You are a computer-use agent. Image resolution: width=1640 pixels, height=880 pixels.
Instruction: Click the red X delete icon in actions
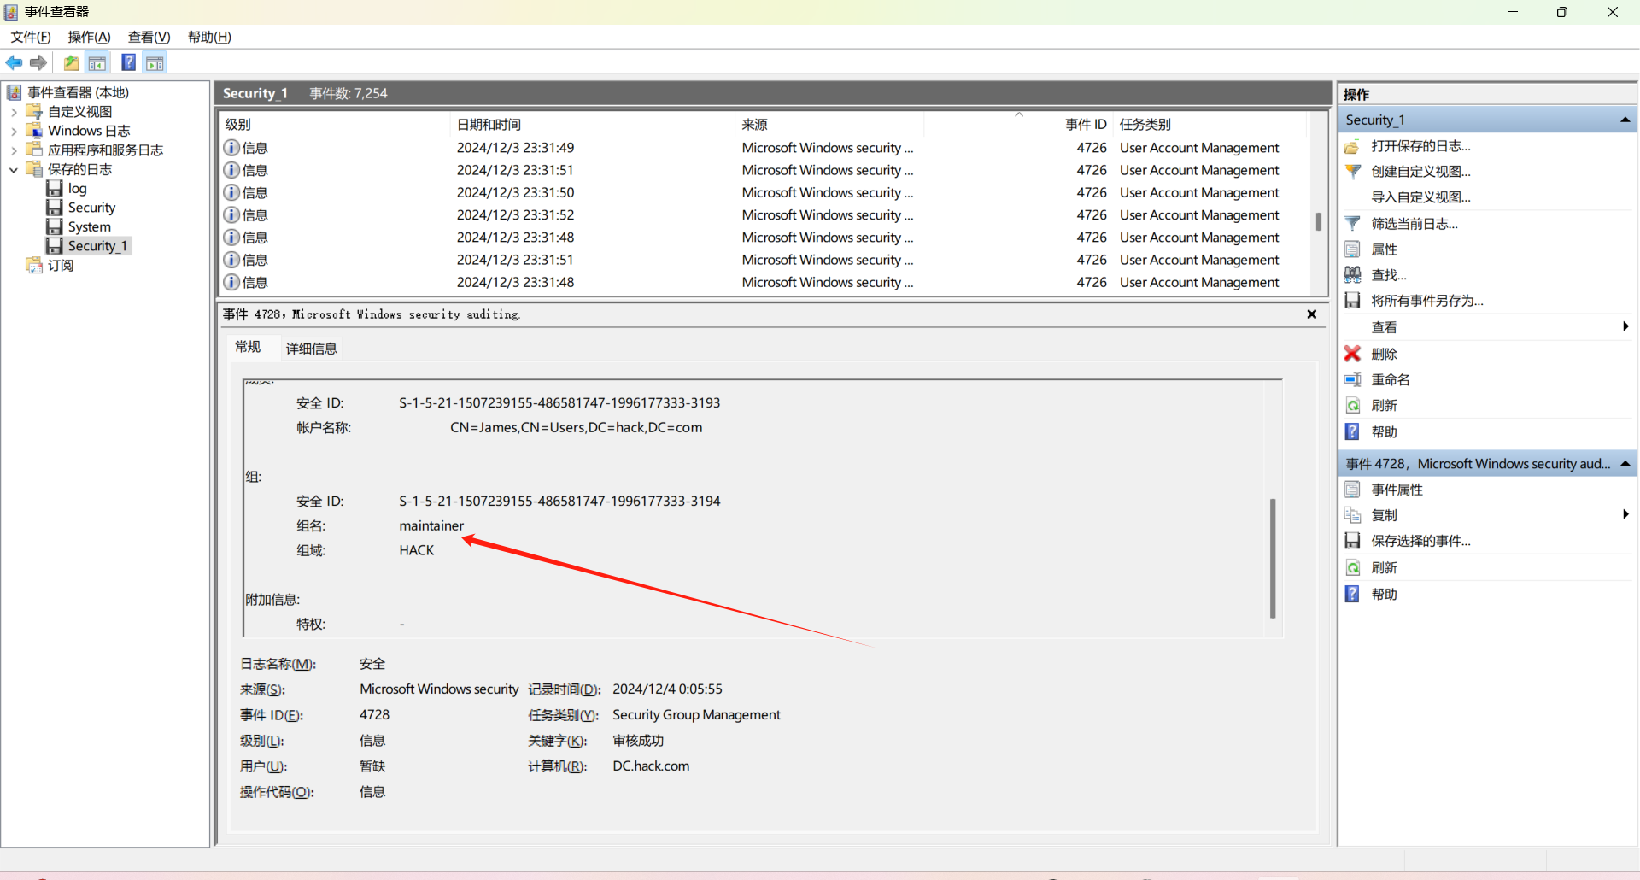(x=1352, y=354)
